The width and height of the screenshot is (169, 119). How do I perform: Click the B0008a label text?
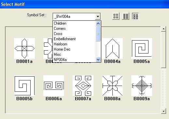click(x=112, y=99)
